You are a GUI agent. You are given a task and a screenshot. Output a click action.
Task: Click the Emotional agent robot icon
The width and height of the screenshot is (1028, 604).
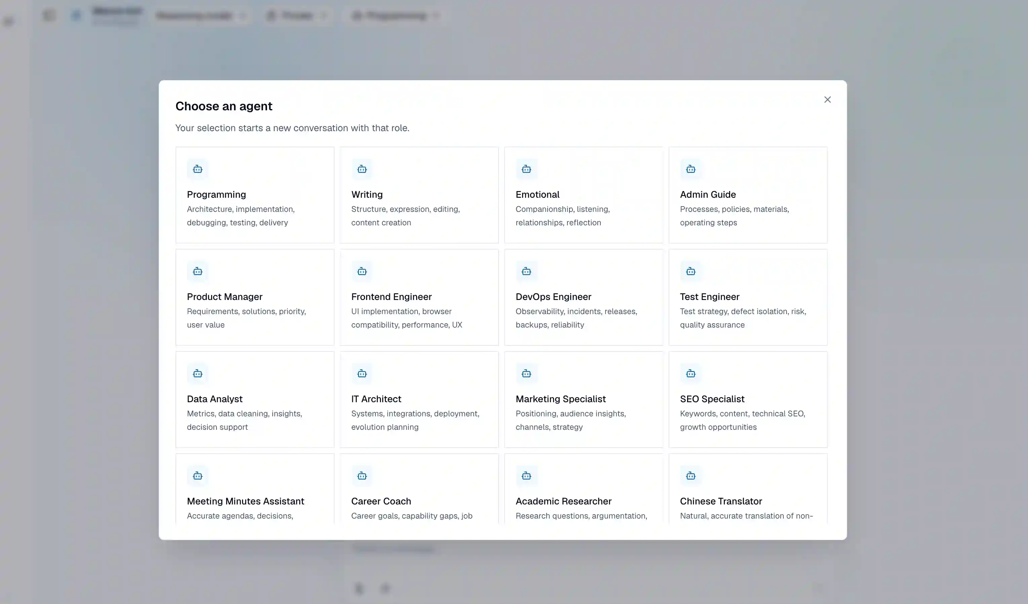[x=526, y=169]
